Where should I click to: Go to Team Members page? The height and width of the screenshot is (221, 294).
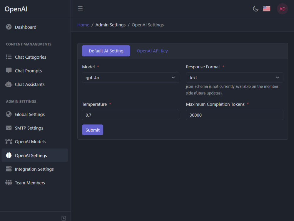tap(35, 183)
